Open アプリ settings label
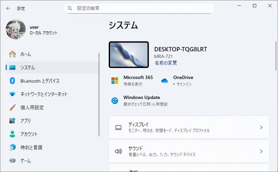Screen dimensions: 278x172 pos(25,121)
